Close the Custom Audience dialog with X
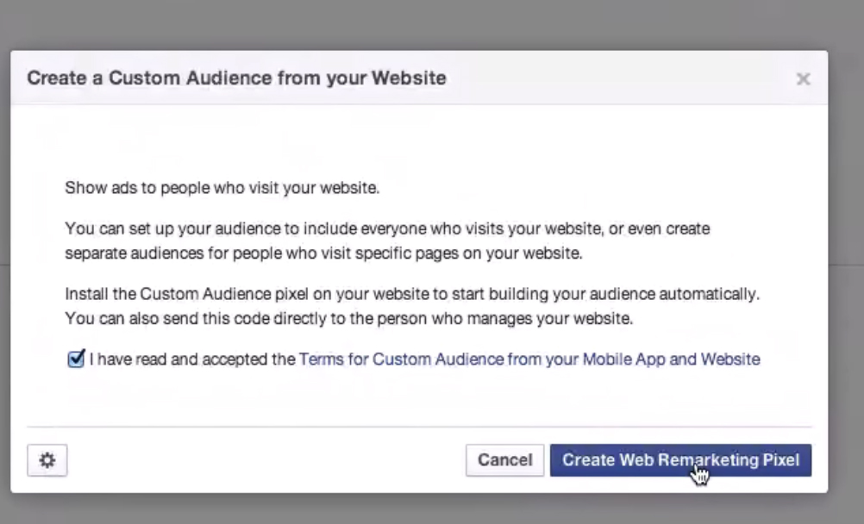Screen dimensions: 864x524 click(803, 78)
